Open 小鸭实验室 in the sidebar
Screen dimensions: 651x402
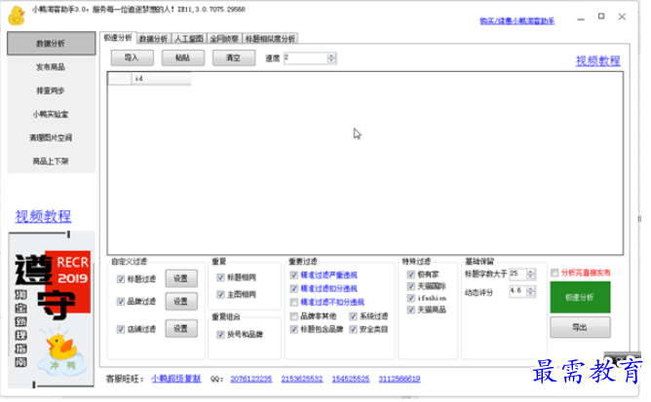click(51, 115)
